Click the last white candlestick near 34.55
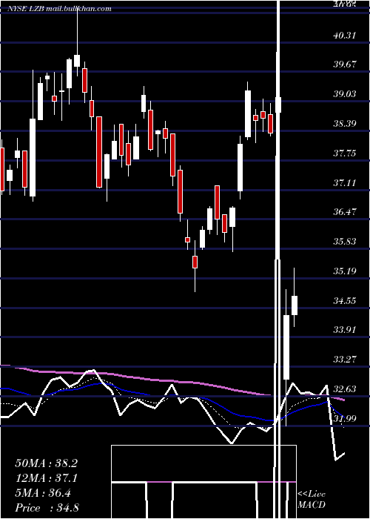Viewport: 370px width, 519px height. (295, 305)
